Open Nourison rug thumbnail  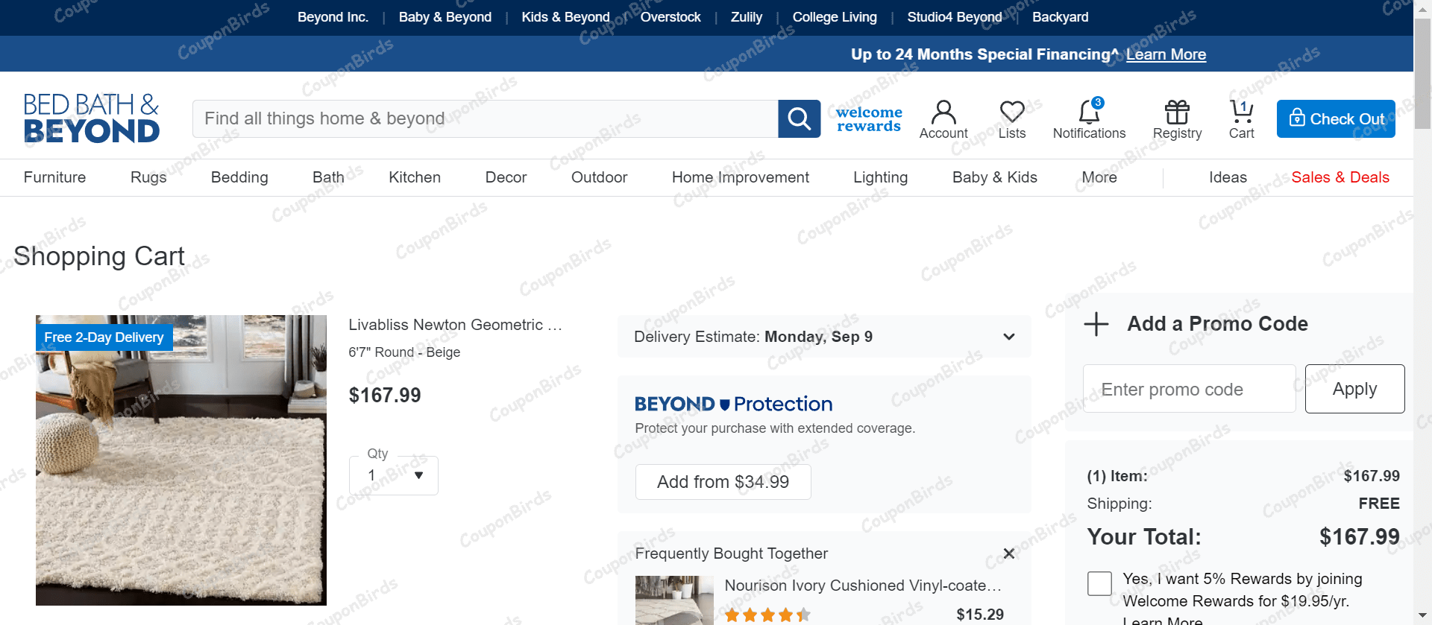point(674,600)
